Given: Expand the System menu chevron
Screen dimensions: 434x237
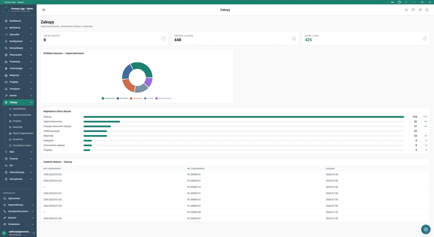Looking at the screenshot, I should coord(33,218).
